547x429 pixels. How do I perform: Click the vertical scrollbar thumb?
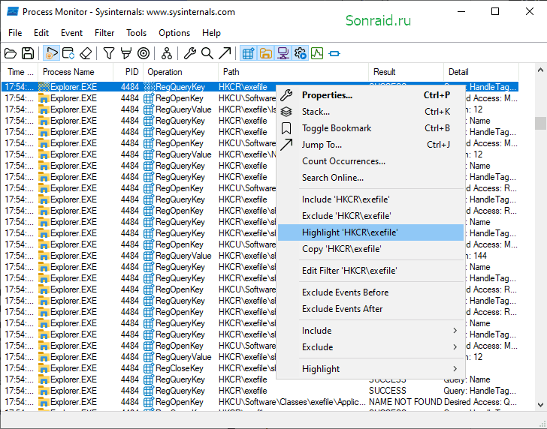[x=540, y=123]
